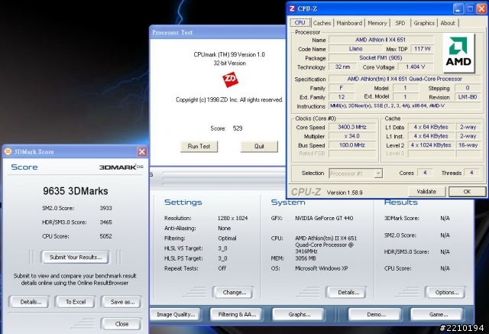This screenshot has width=489, height=334.
Task: Select the CPU tab in CPU-Z
Action: [300, 22]
